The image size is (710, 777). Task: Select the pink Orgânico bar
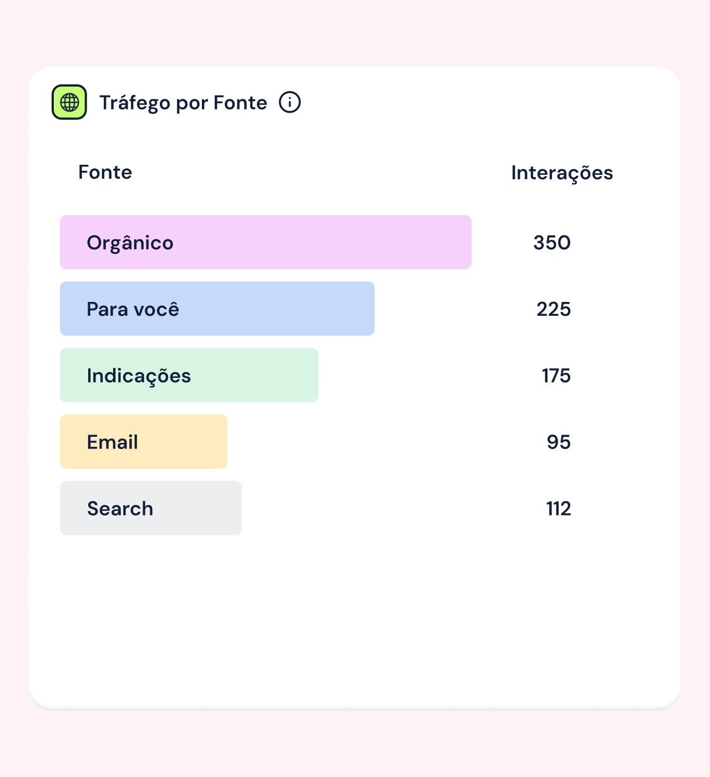333,242
